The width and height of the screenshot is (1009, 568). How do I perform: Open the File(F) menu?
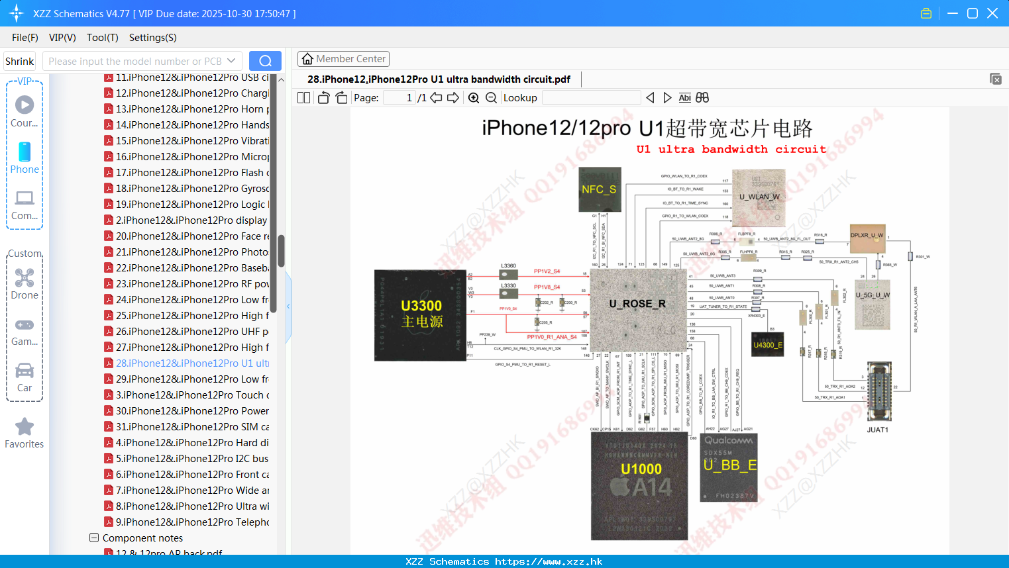coord(25,38)
